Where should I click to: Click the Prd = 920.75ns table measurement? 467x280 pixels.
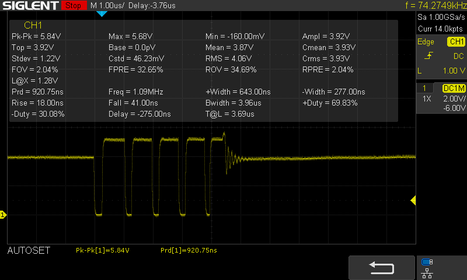pos(37,92)
